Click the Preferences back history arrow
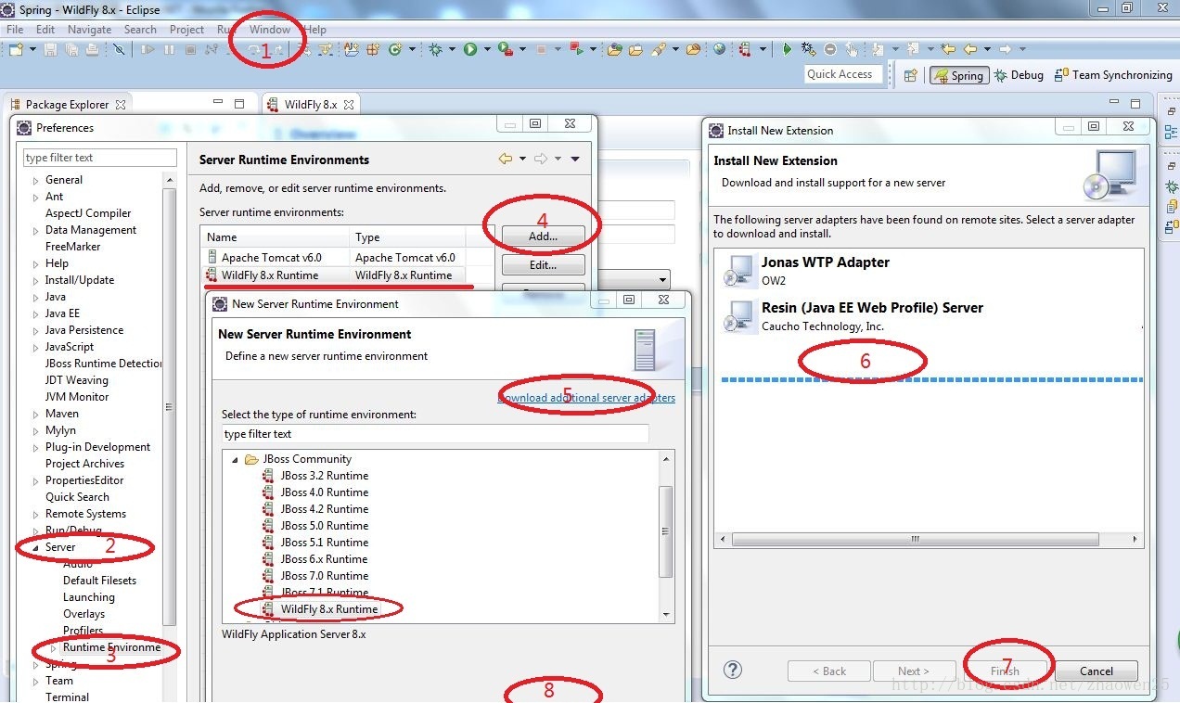The height and width of the screenshot is (703, 1180). [506, 160]
